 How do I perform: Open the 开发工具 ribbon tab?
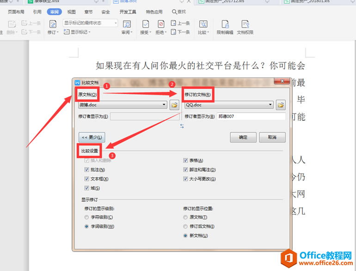pyautogui.click(x=128, y=12)
